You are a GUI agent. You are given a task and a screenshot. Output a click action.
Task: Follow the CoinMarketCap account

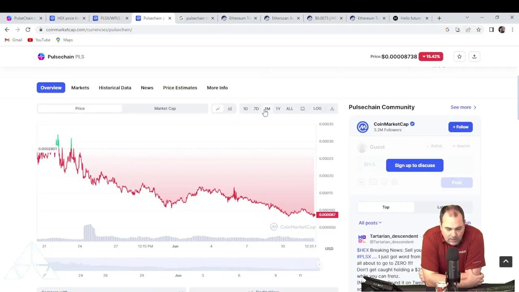460,127
